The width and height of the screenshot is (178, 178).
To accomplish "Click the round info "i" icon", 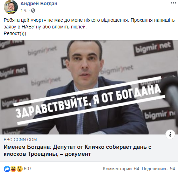I will pyautogui.click(x=170, y=134).
